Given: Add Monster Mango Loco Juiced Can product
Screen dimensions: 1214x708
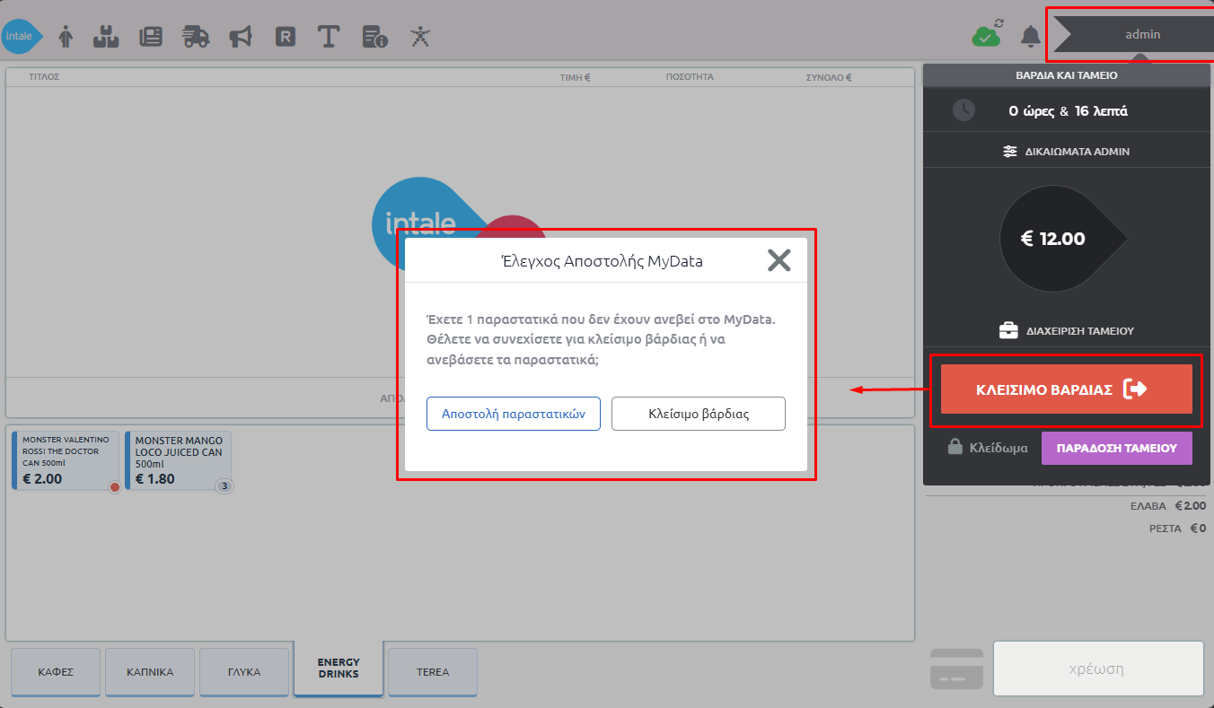Looking at the screenshot, I should (179, 460).
